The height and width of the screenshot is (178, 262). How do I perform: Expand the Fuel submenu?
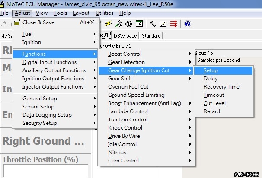pyautogui.click(x=55, y=34)
